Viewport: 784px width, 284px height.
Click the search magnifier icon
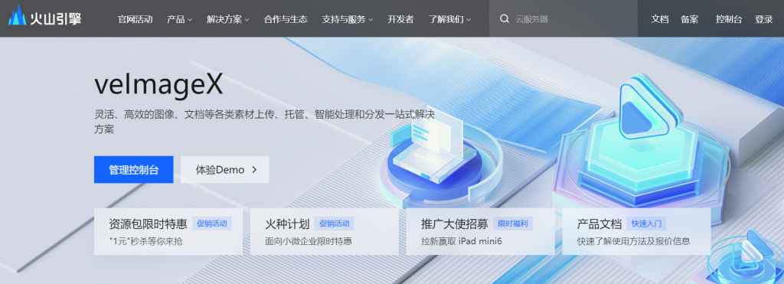tap(505, 19)
